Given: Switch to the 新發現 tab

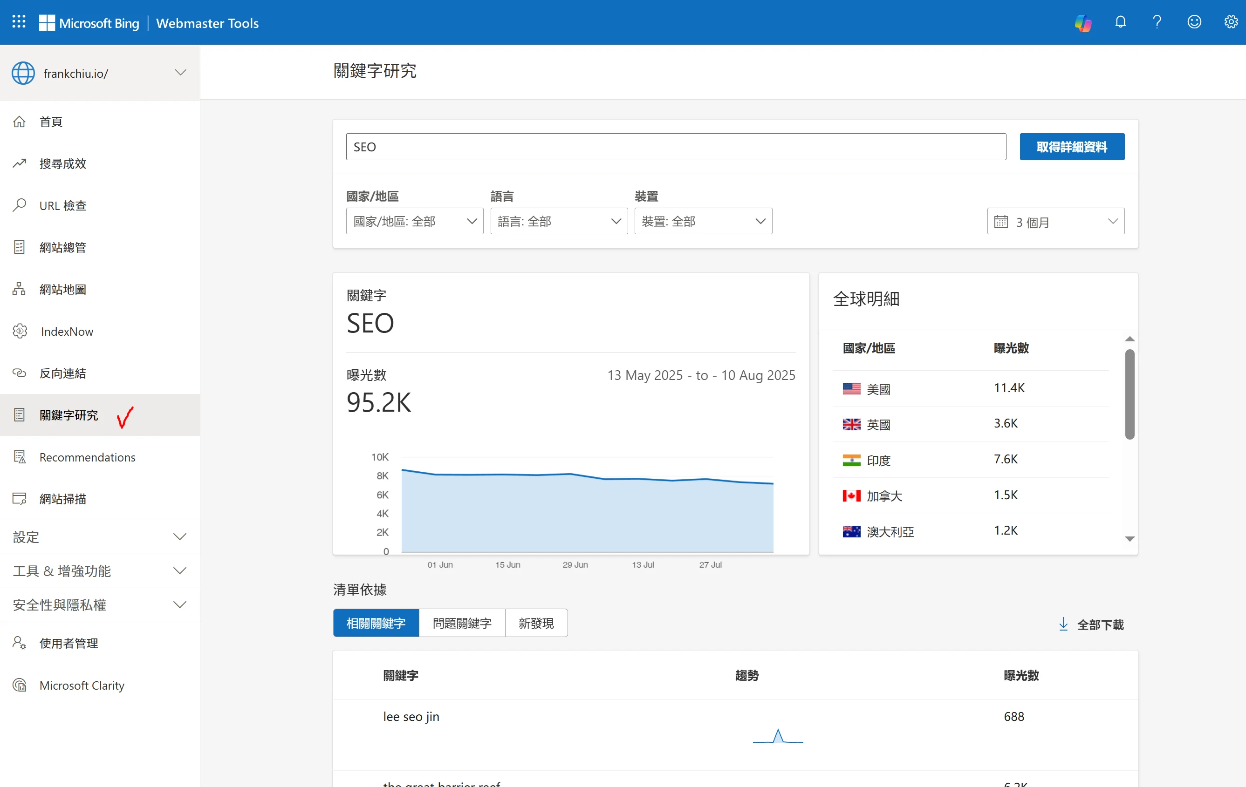Looking at the screenshot, I should tap(536, 623).
